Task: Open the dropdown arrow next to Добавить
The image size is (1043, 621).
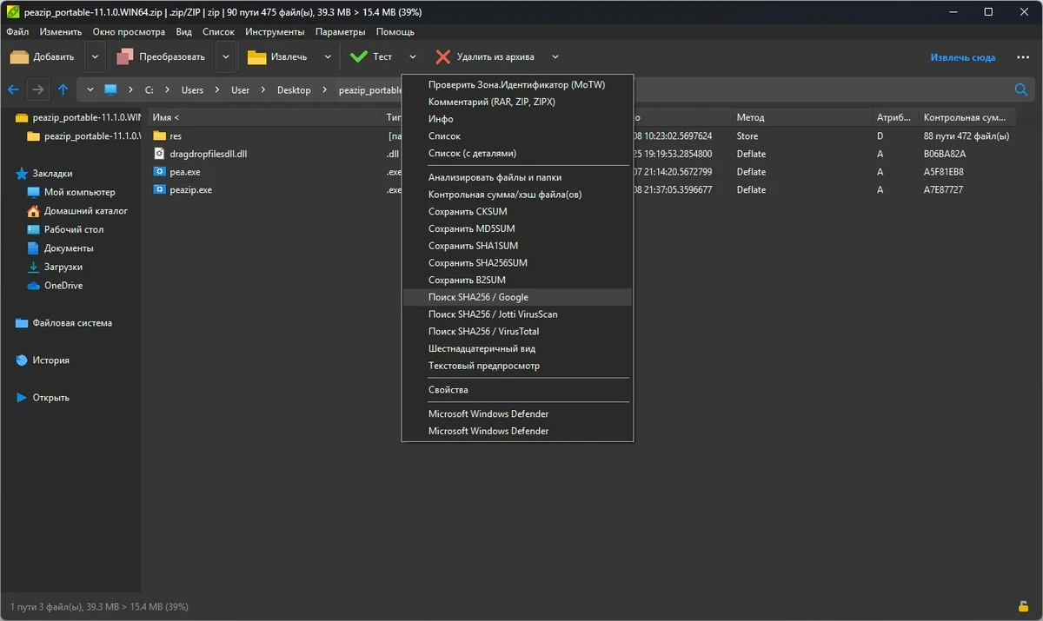Action: tap(95, 57)
